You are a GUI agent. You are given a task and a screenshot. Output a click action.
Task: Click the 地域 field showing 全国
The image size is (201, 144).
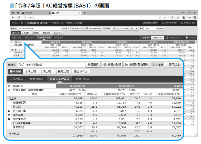[150, 28]
